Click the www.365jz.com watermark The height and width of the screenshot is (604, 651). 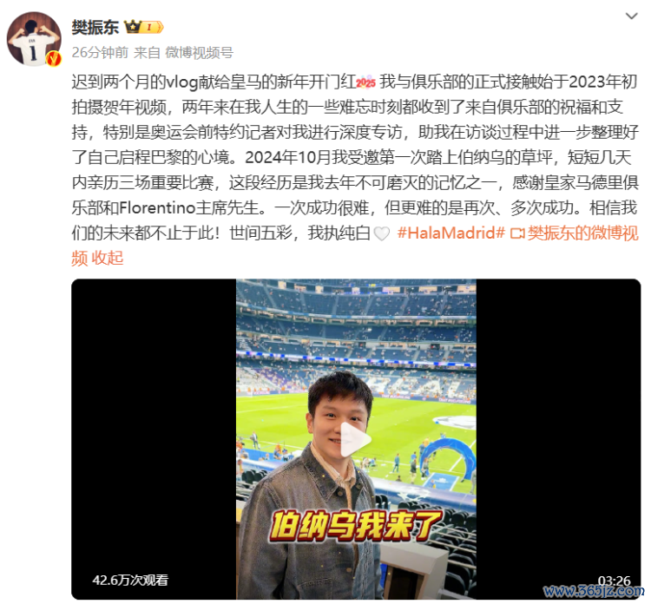[594, 591]
